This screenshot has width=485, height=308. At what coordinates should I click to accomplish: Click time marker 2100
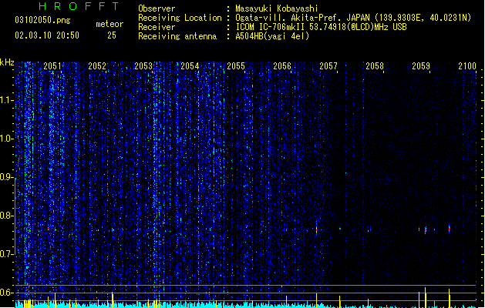pyautogui.click(x=467, y=66)
